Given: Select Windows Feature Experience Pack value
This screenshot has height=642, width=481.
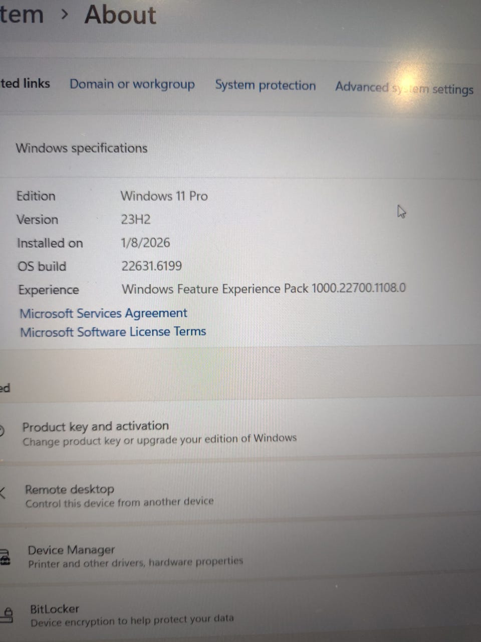Looking at the screenshot, I should point(264,288).
